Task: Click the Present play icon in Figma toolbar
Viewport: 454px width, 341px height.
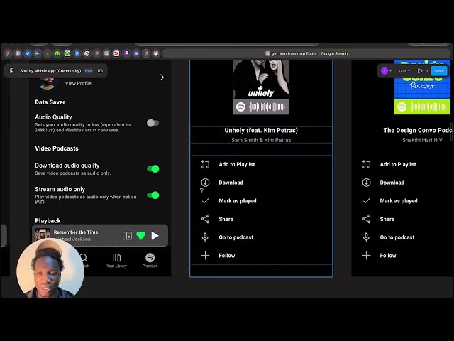Action: (420, 71)
